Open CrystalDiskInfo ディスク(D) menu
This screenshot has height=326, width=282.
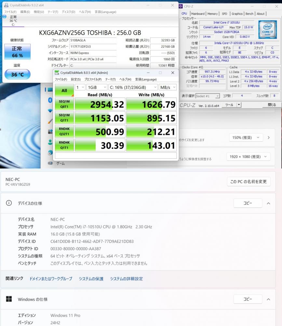69,12
